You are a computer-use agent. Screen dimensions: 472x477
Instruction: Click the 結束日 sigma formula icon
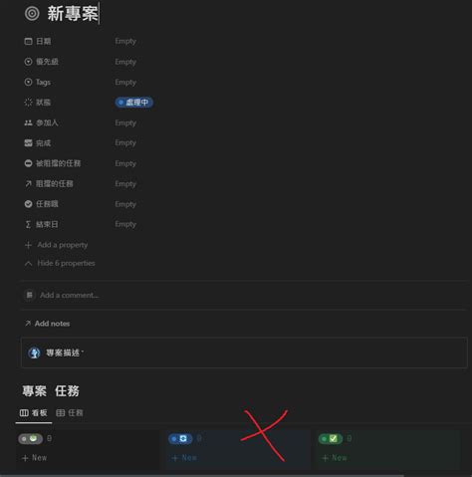click(x=28, y=224)
